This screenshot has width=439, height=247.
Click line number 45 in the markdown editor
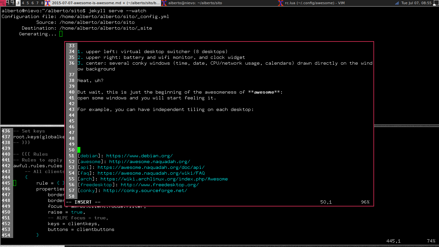pyautogui.click(x=71, y=121)
